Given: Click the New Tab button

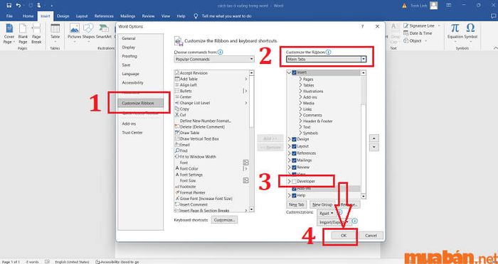Looking at the screenshot, I should point(297,204).
